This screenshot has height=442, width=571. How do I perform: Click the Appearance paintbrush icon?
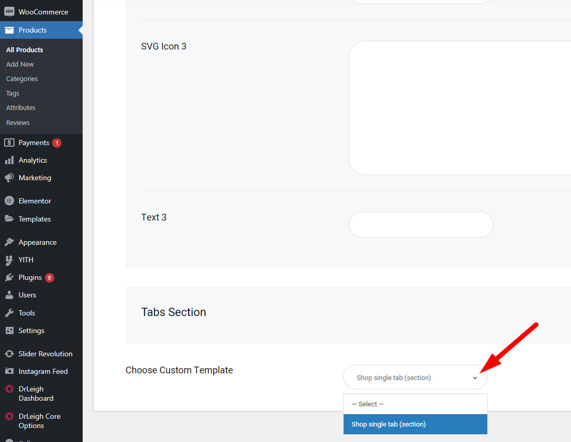click(9, 242)
